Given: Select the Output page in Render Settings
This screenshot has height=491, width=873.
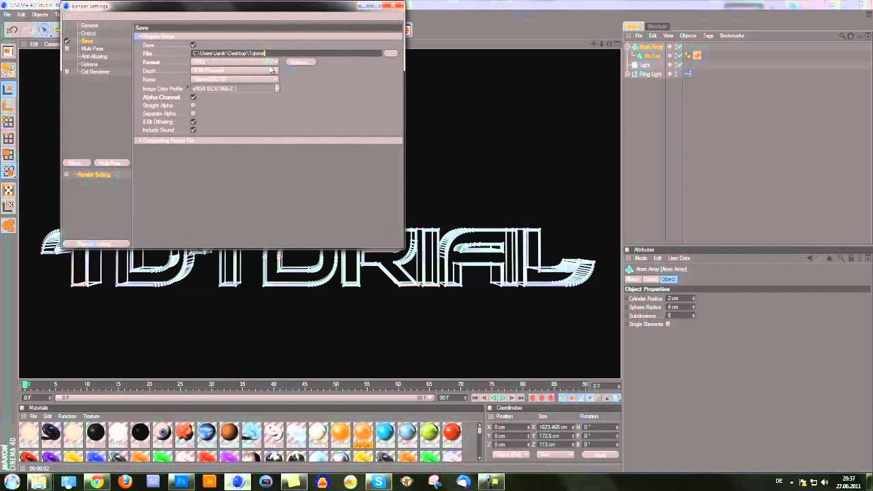Looking at the screenshot, I should click(x=88, y=33).
